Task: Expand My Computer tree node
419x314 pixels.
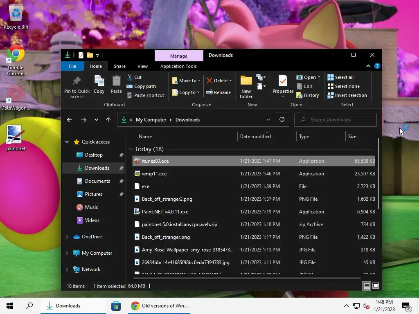Action: click(67, 253)
